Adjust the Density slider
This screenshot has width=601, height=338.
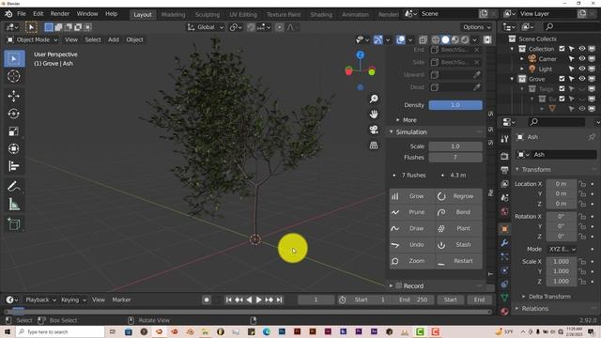pos(455,105)
